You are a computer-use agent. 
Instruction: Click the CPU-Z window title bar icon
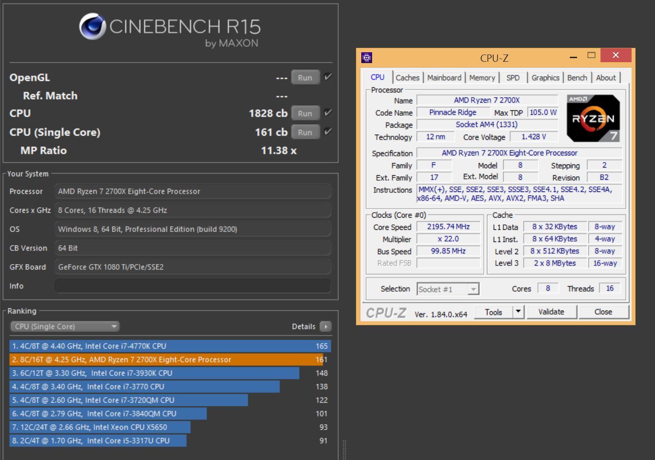pyautogui.click(x=367, y=58)
